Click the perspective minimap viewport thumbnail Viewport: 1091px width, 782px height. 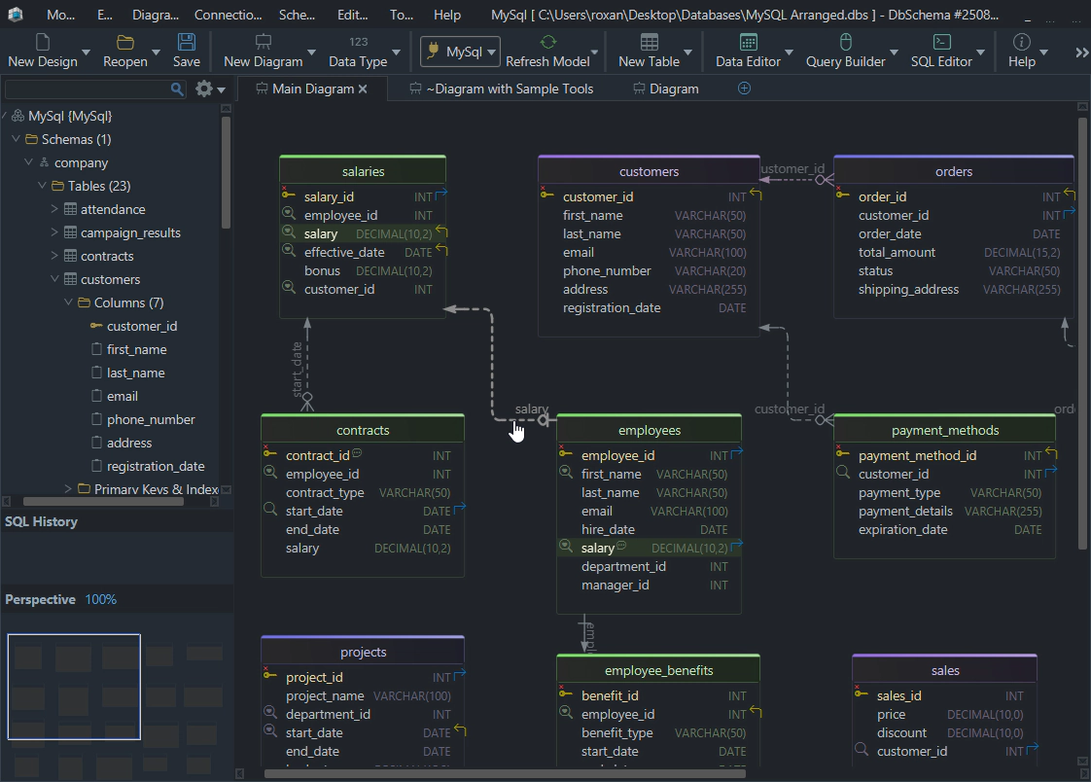click(x=74, y=687)
